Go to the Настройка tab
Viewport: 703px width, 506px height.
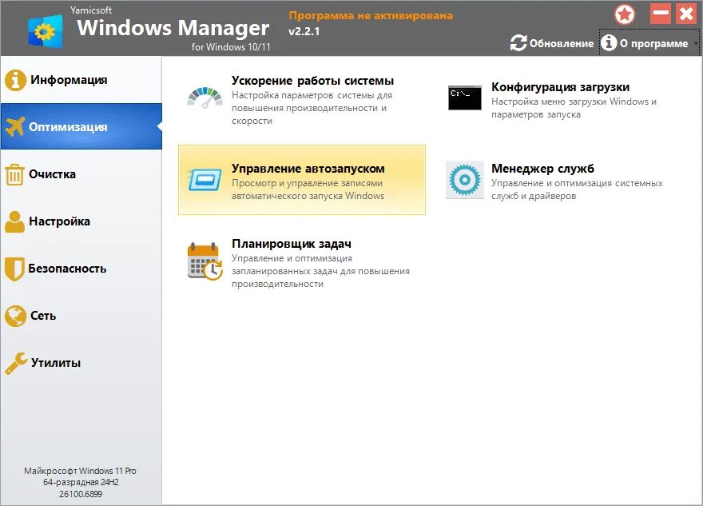tap(81, 221)
